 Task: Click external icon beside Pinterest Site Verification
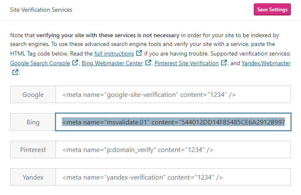[224, 63]
